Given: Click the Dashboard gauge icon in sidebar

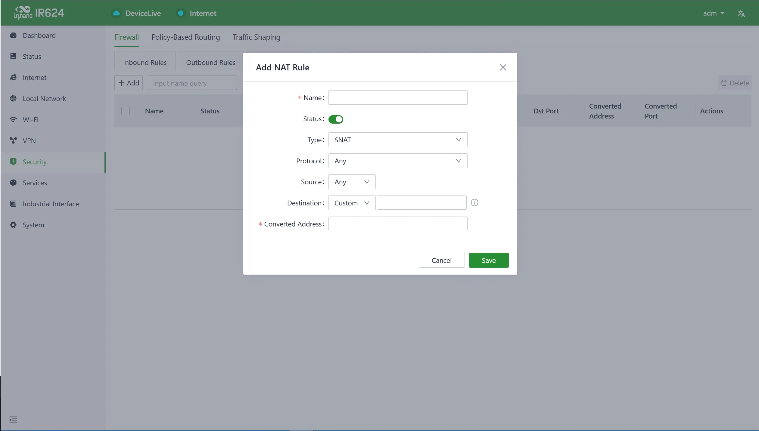Looking at the screenshot, I should (13, 35).
